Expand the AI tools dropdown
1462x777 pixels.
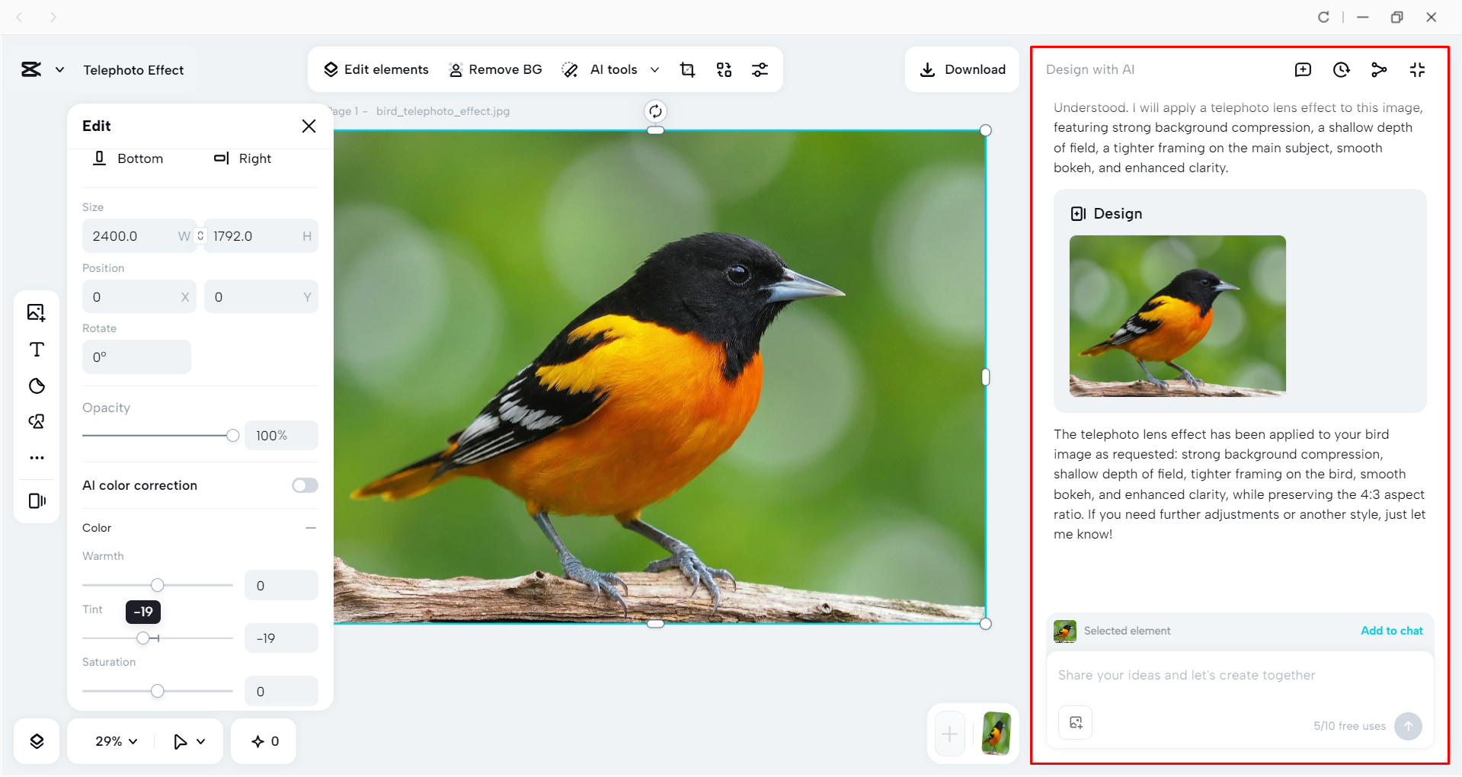pos(654,69)
